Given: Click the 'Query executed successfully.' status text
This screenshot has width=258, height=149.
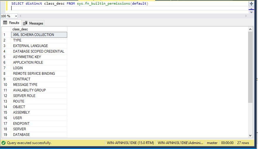Looking at the screenshot, I should 29,143.
